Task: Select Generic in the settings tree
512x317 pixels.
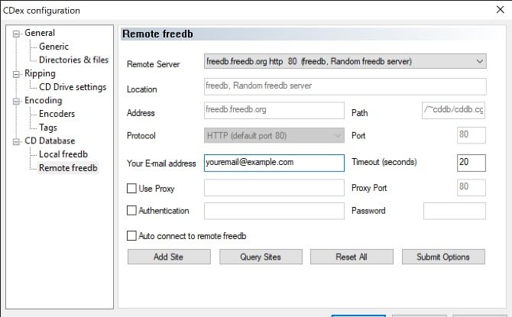Action: click(x=54, y=47)
